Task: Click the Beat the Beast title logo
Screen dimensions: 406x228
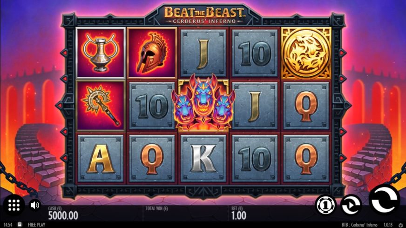Action: tap(204, 15)
